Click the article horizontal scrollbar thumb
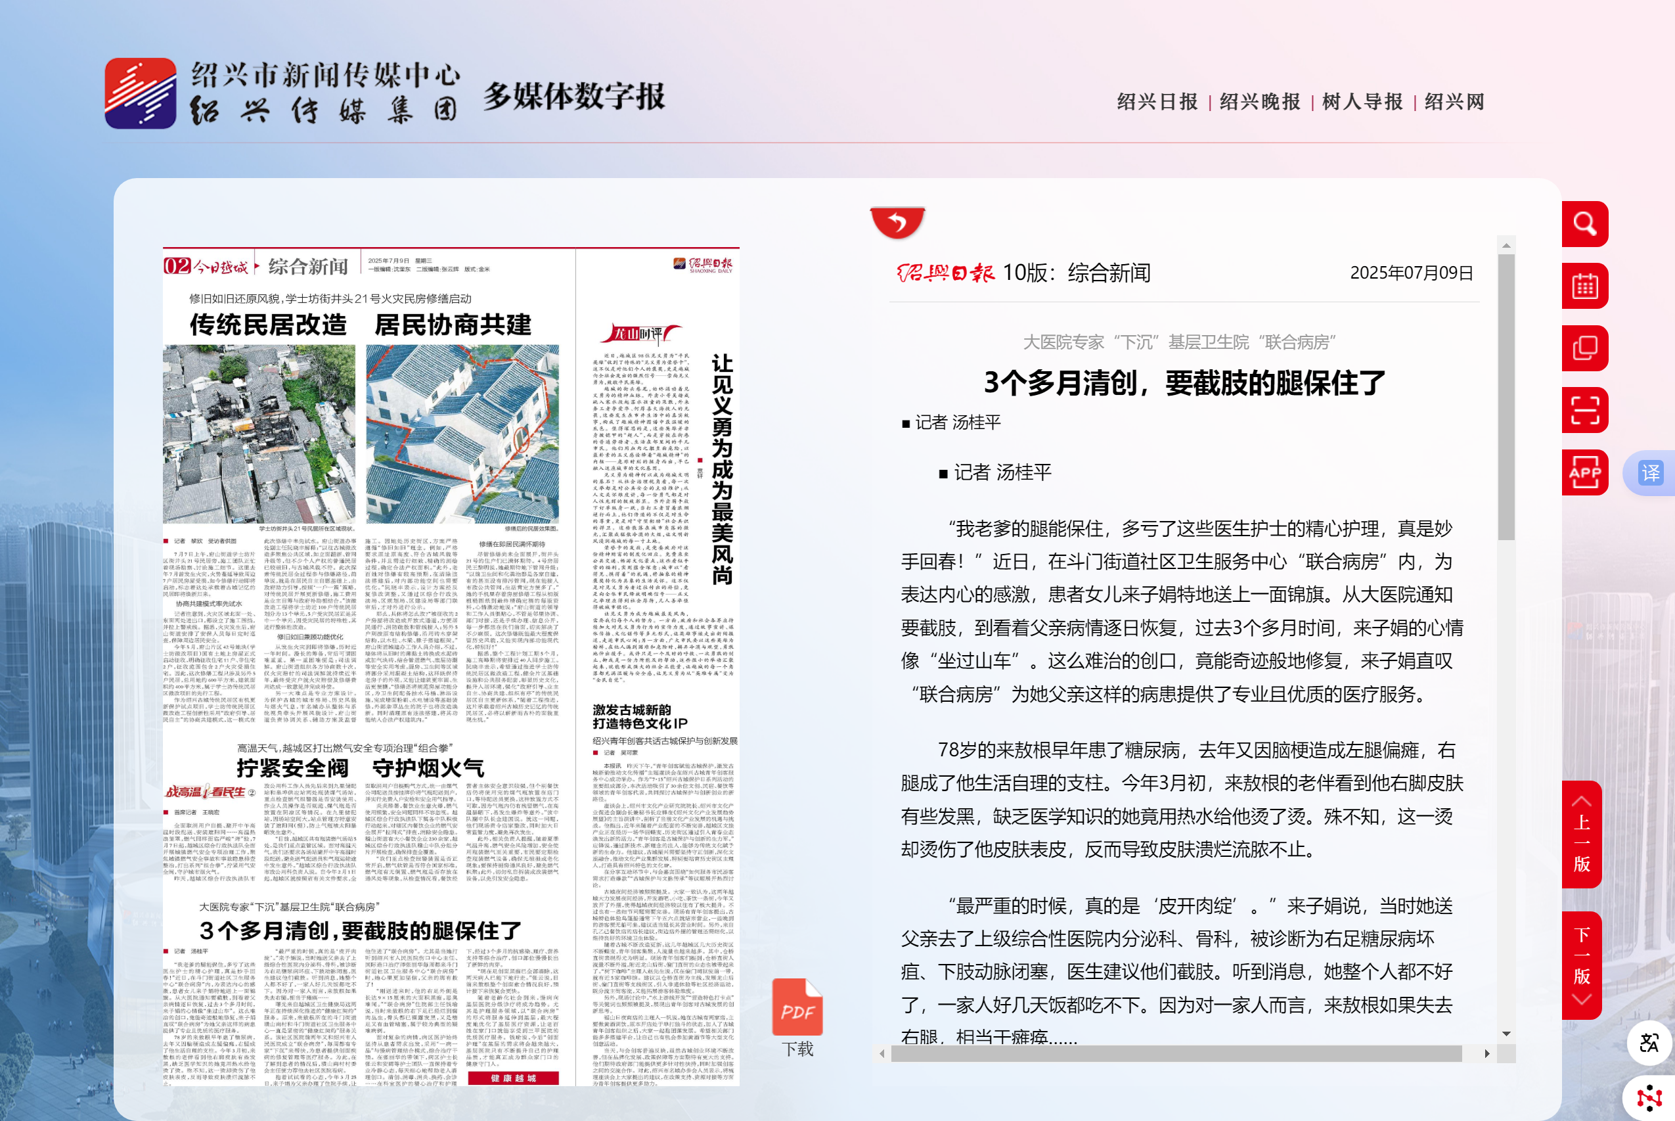 (x=1176, y=1053)
